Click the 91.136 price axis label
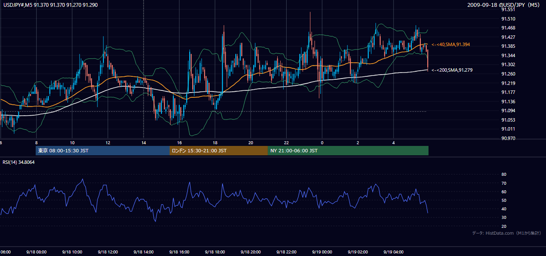Screen dimensions: 546x256 coord(508,102)
